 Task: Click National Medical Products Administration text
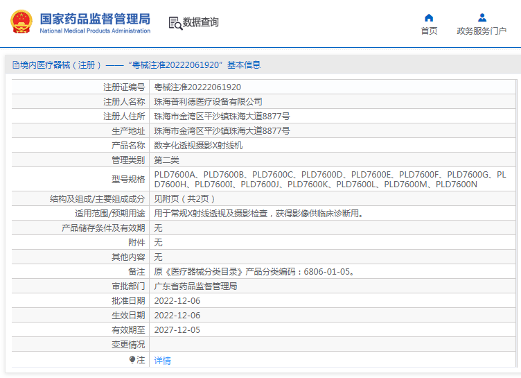pos(95,31)
